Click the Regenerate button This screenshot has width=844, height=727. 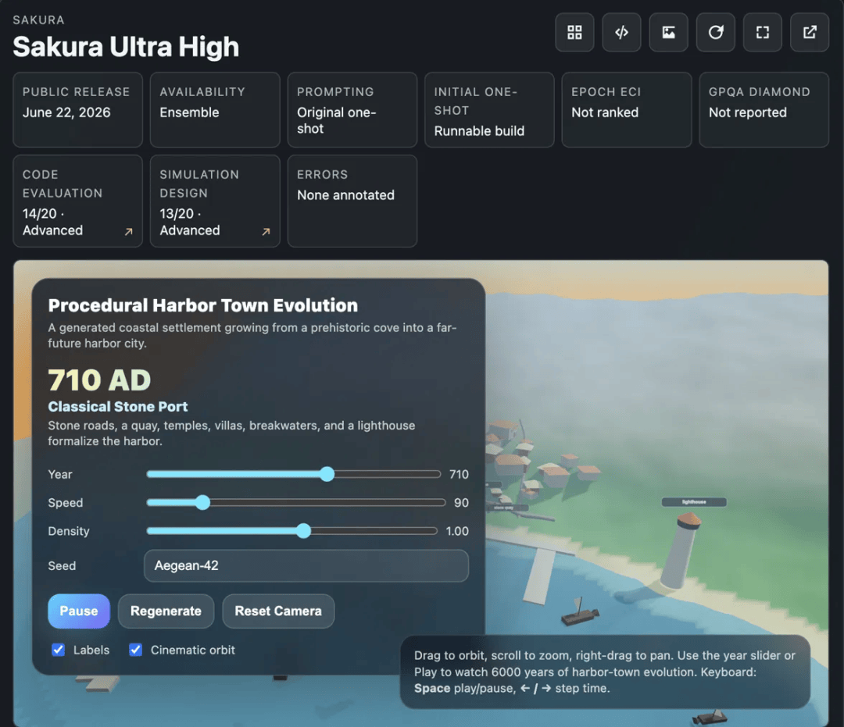[166, 611]
